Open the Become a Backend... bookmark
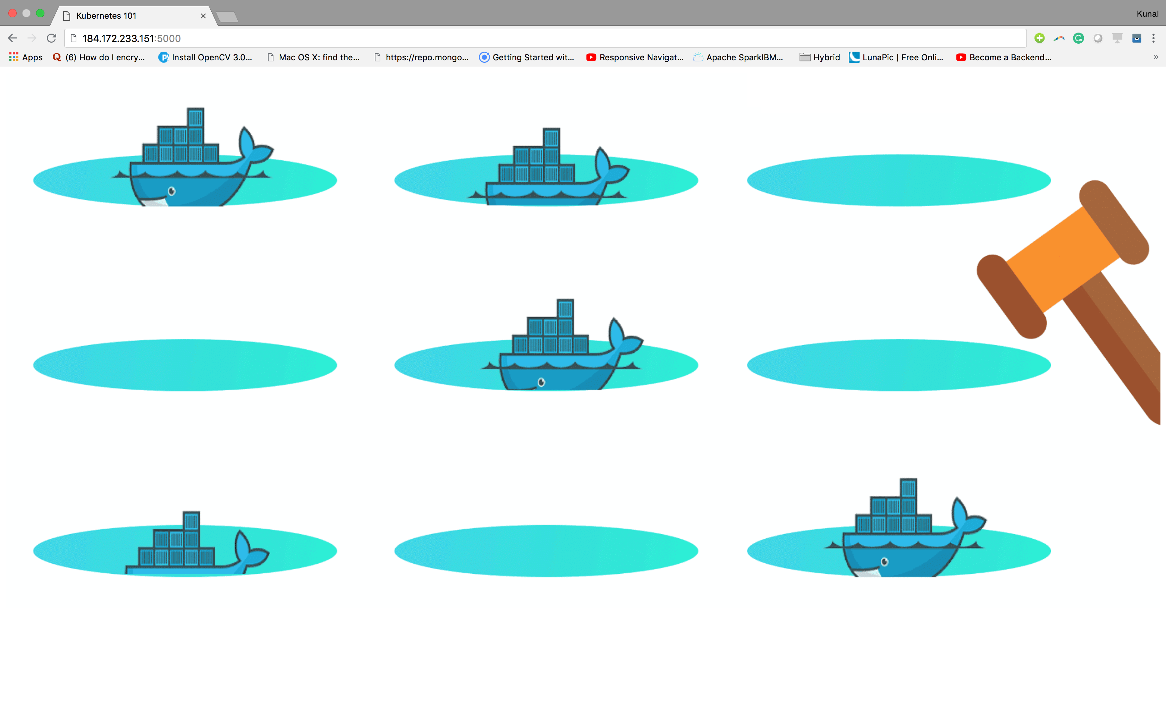The width and height of the screenshot is (1166, 728). (x=1004, y=57)
